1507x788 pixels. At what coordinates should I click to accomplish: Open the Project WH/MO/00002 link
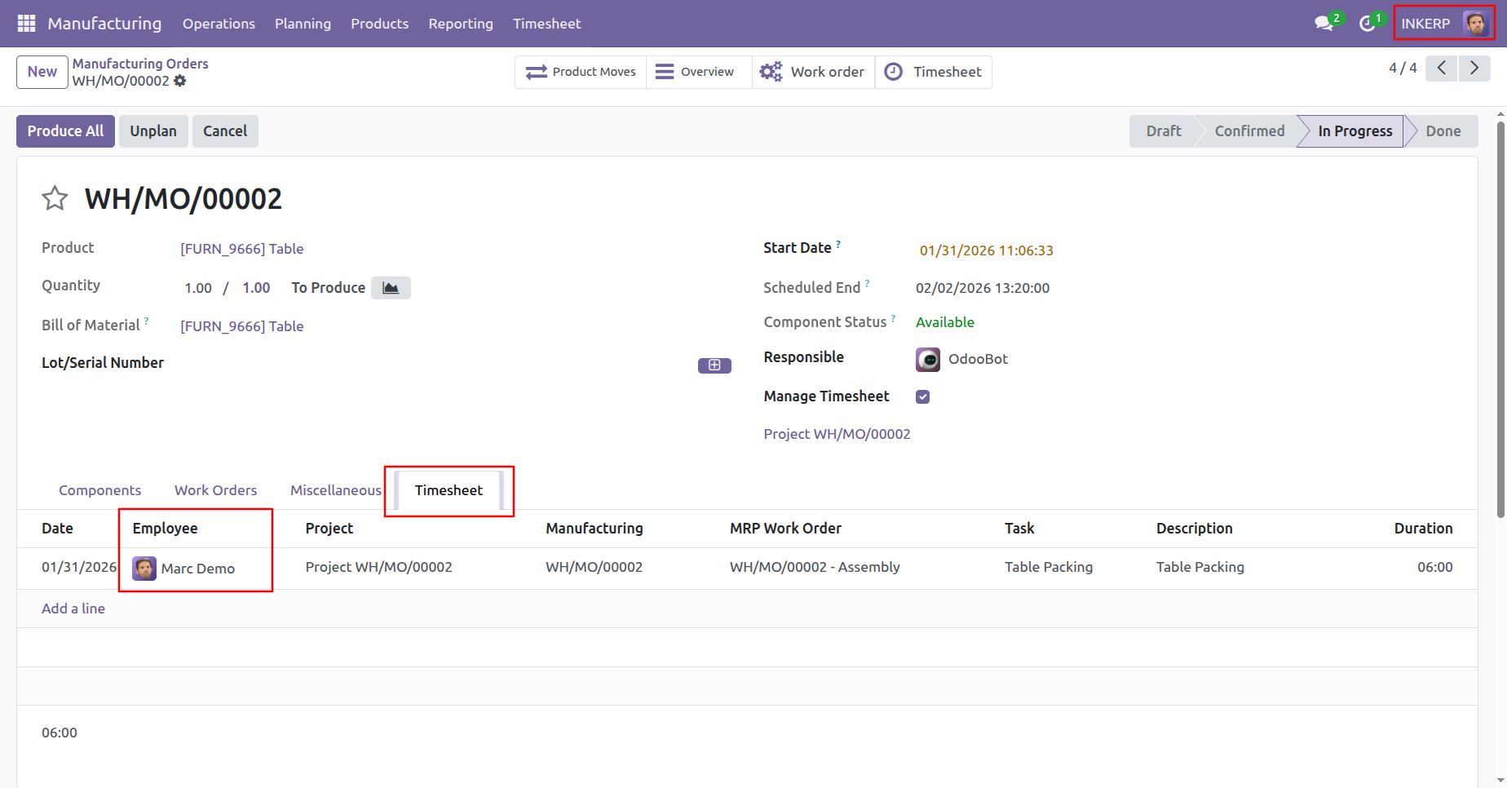837,434
